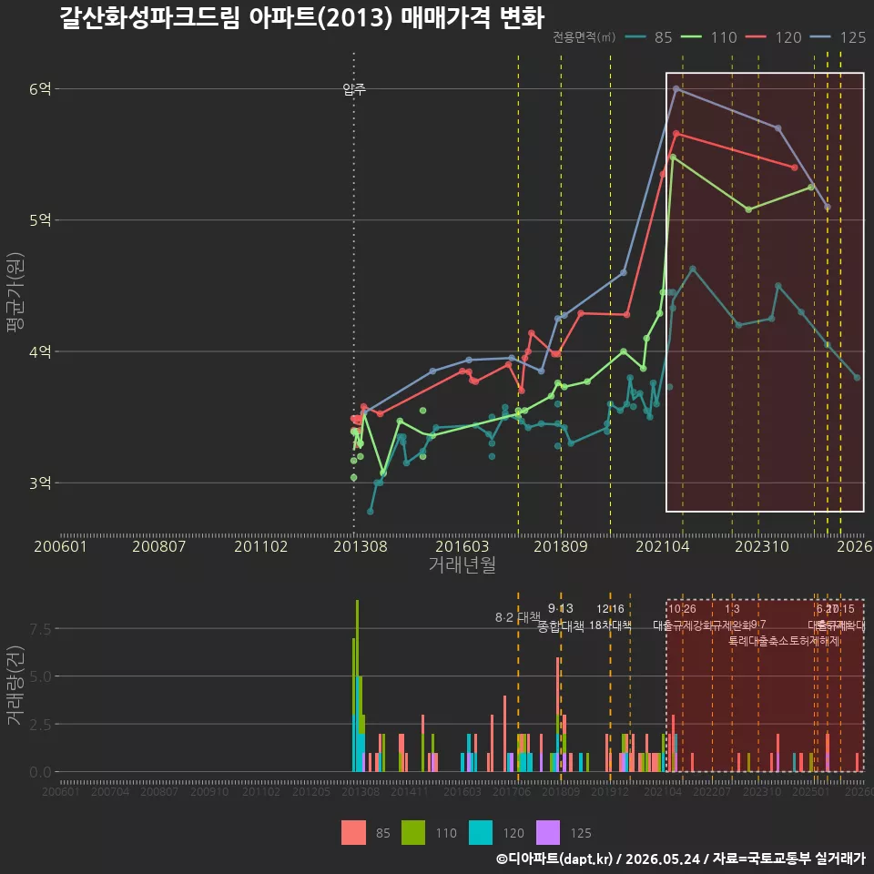Click the 5.0 volume axis label
The image size is (874, 874).
[x=40, y=676]
